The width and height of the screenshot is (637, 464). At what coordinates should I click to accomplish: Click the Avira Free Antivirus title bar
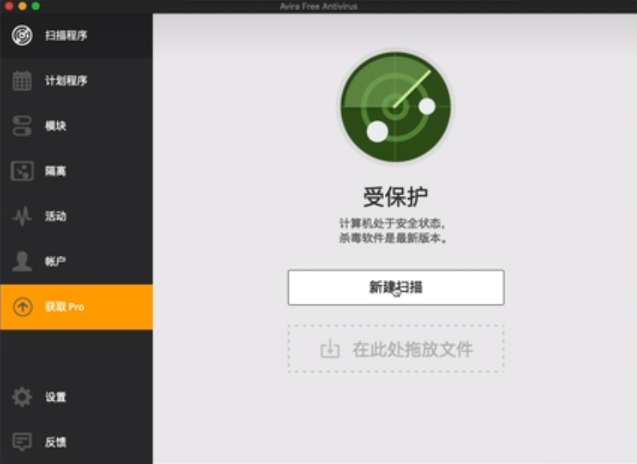(x=318, y=6)
